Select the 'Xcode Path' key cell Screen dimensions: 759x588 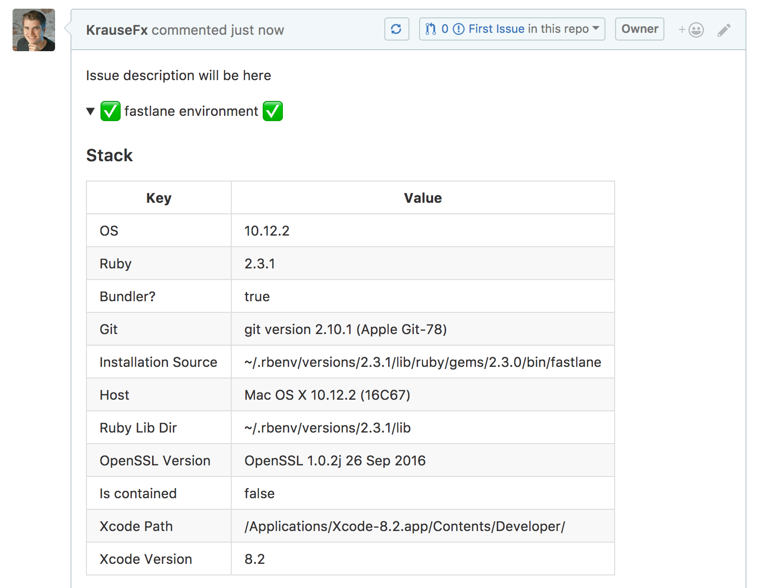click(x=159, y=526)
